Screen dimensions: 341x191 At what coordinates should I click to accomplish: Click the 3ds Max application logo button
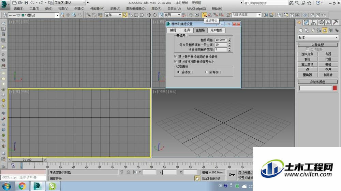[5, 5]
